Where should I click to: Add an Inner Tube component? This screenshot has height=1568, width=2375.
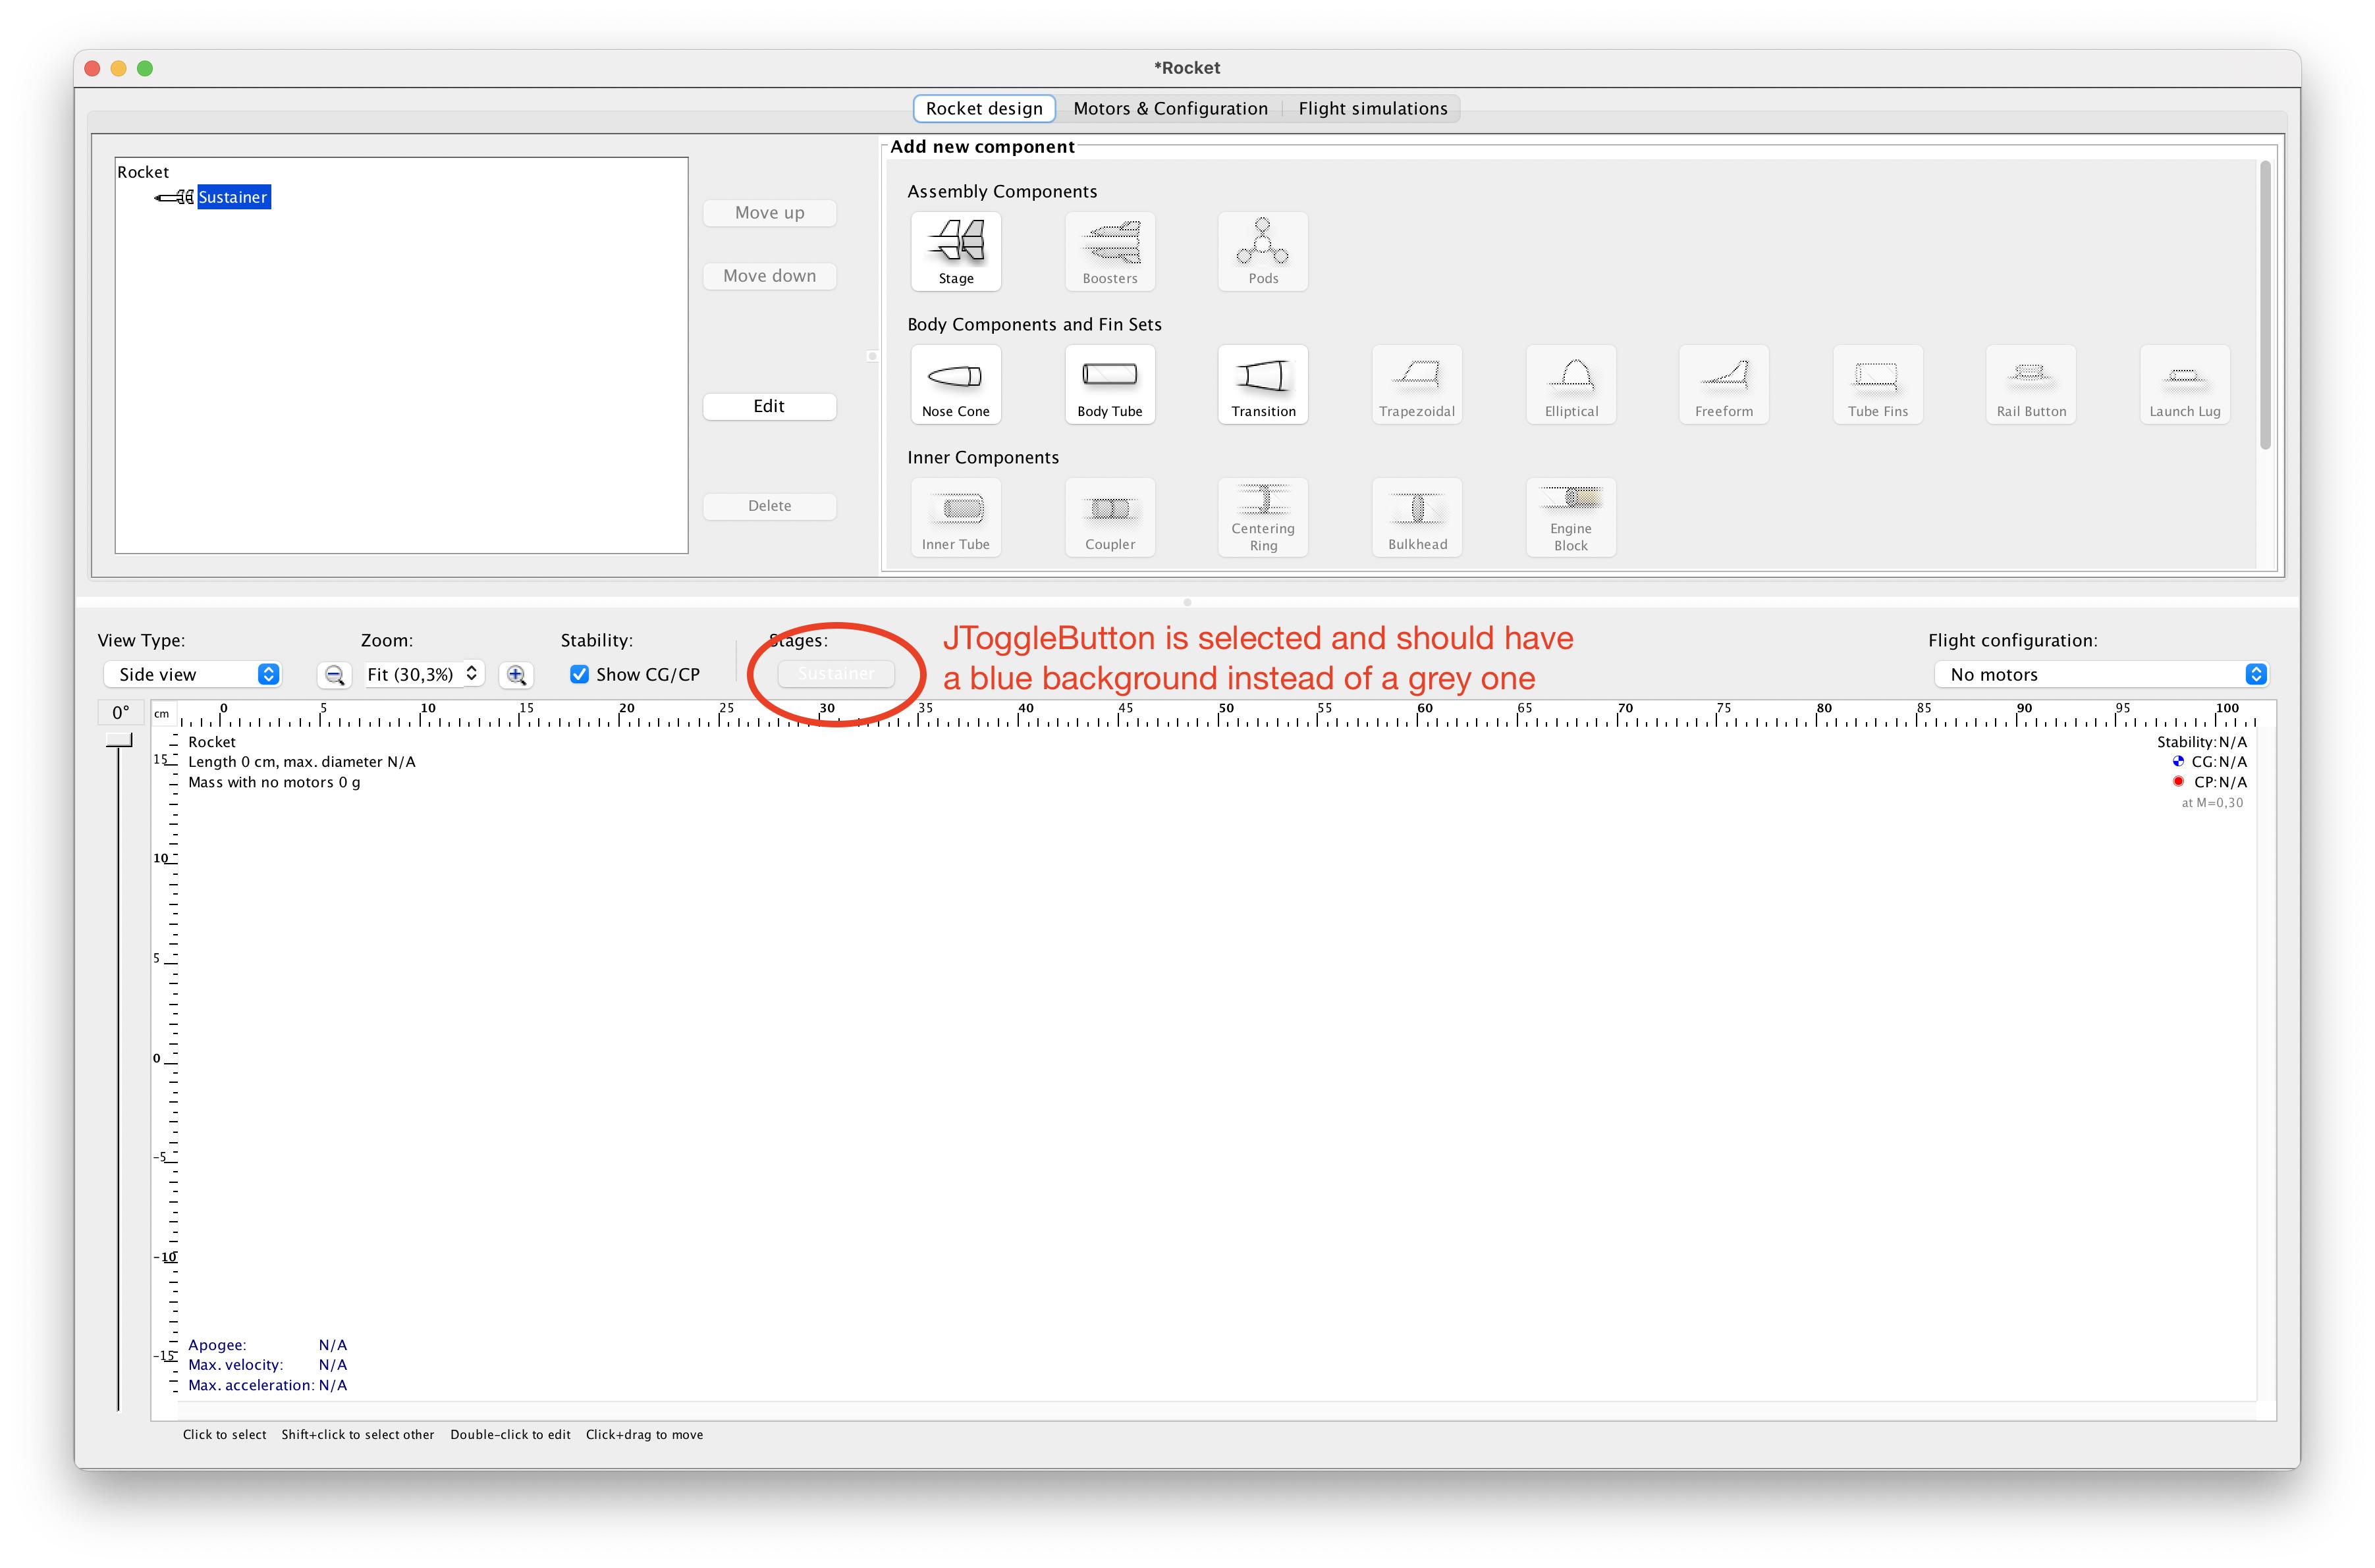coord(956,517)
